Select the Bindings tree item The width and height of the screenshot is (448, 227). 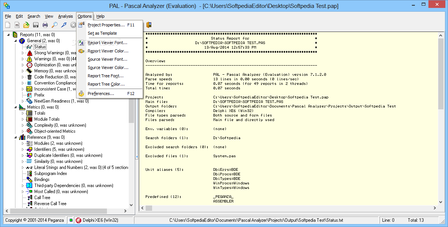click(x=42, y=179)
